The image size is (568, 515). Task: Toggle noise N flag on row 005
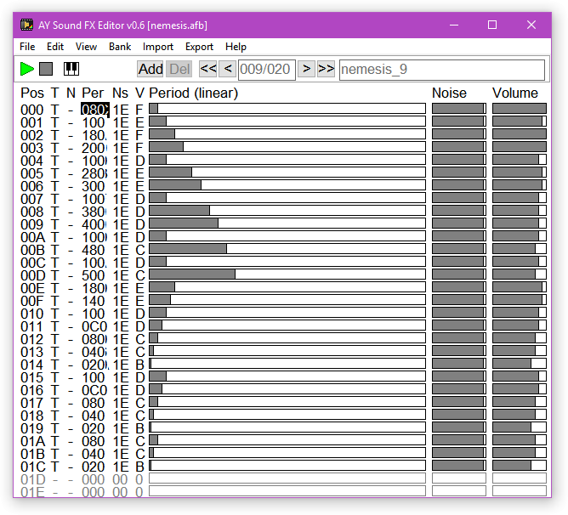[71, 173]
